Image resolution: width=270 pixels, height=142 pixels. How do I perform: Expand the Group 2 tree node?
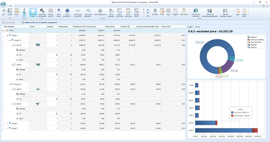coord(7,124)
